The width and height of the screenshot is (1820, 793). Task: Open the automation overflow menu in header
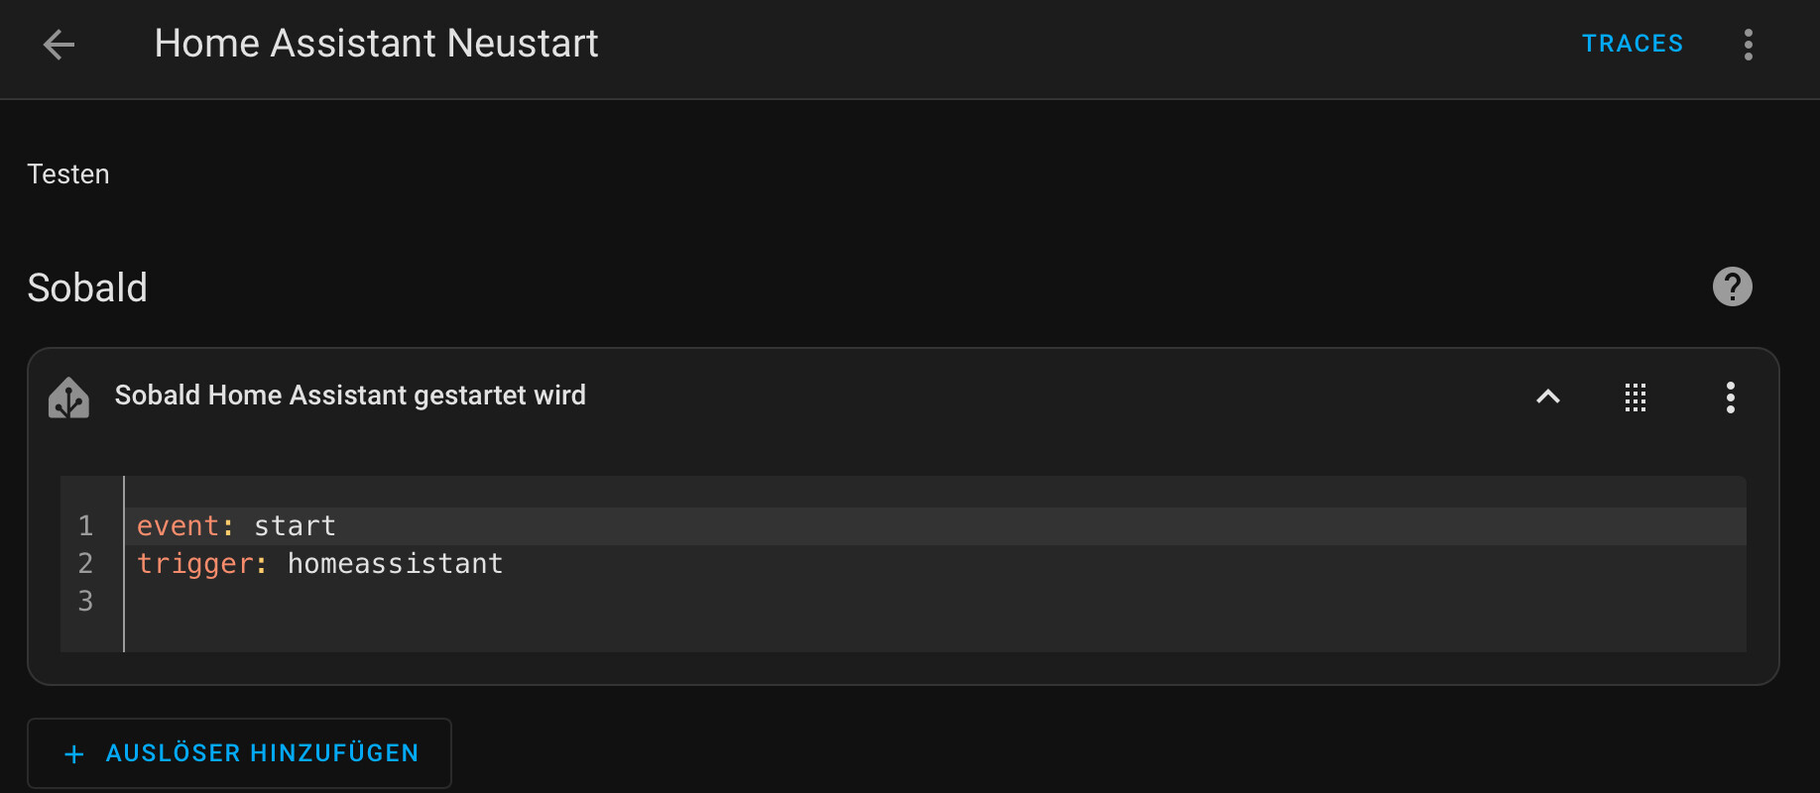point(1749,45)
